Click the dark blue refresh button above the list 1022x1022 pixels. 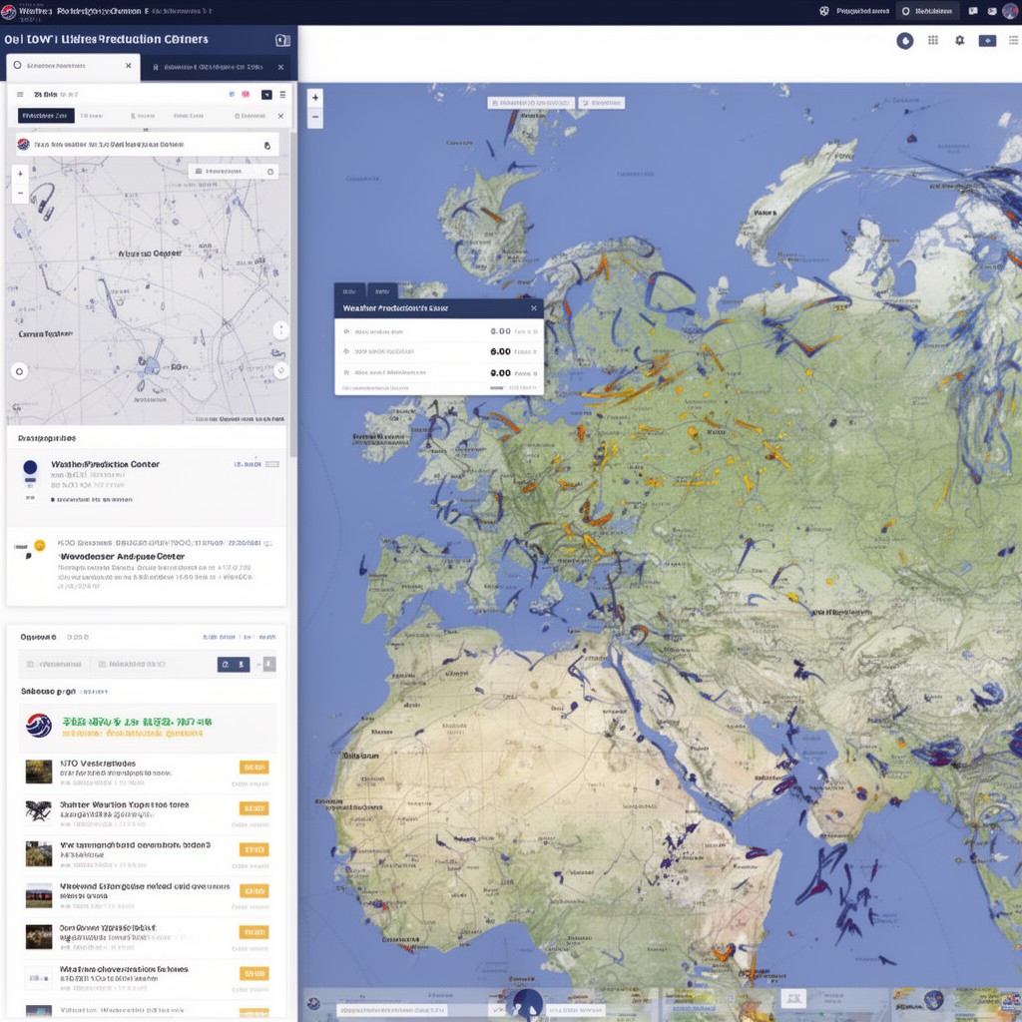234,664
